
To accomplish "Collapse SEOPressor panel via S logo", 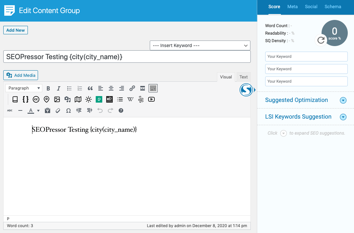I will click(246, 90).
